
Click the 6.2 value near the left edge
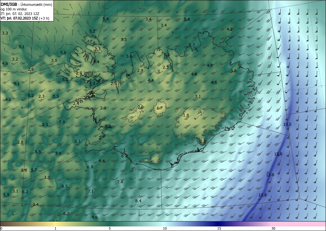[25, 192]
